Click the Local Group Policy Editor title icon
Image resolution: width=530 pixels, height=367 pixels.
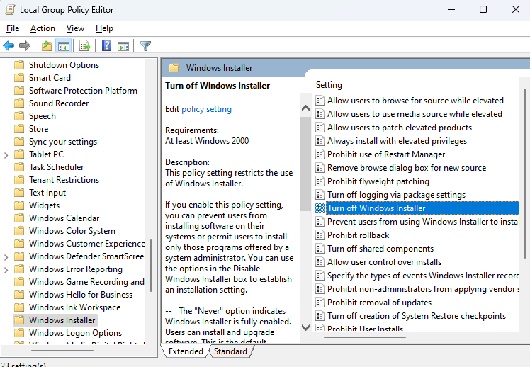[10, 9]
